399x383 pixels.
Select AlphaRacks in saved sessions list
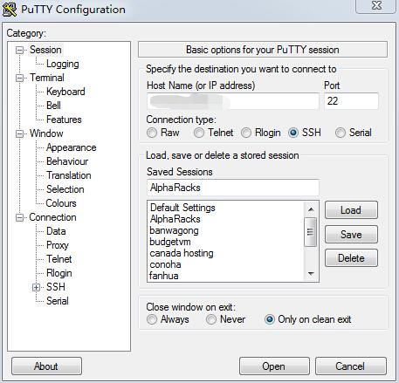(x=175, y=219)
